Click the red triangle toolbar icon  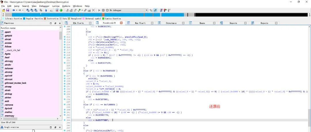(x=57, y=10)
